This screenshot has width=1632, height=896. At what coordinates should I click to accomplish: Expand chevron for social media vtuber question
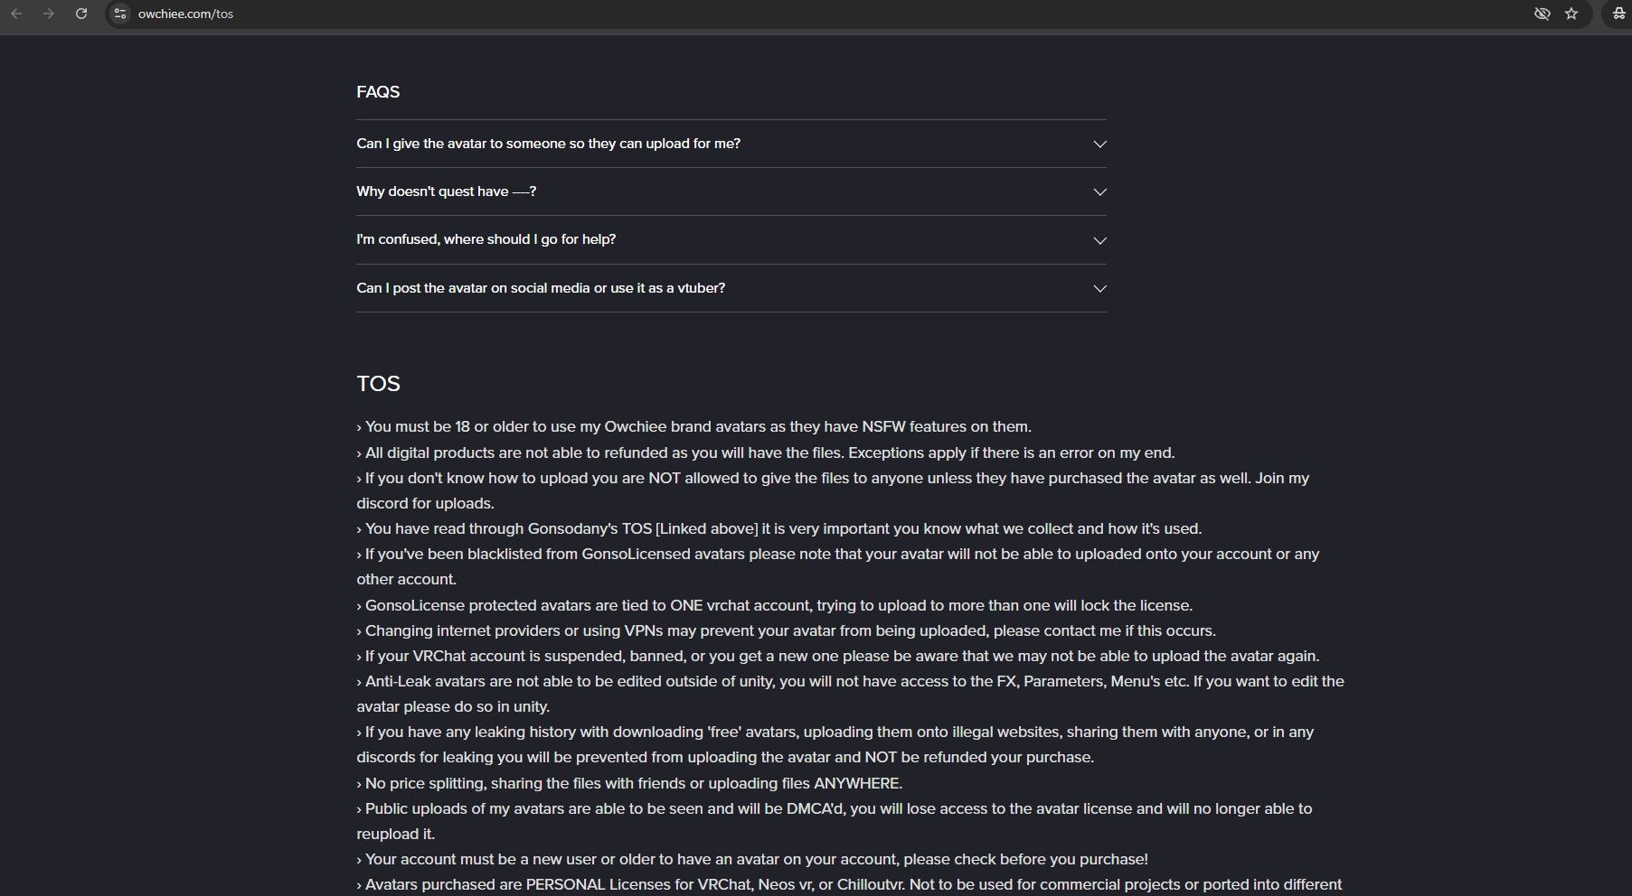[x=1099, y=288]
